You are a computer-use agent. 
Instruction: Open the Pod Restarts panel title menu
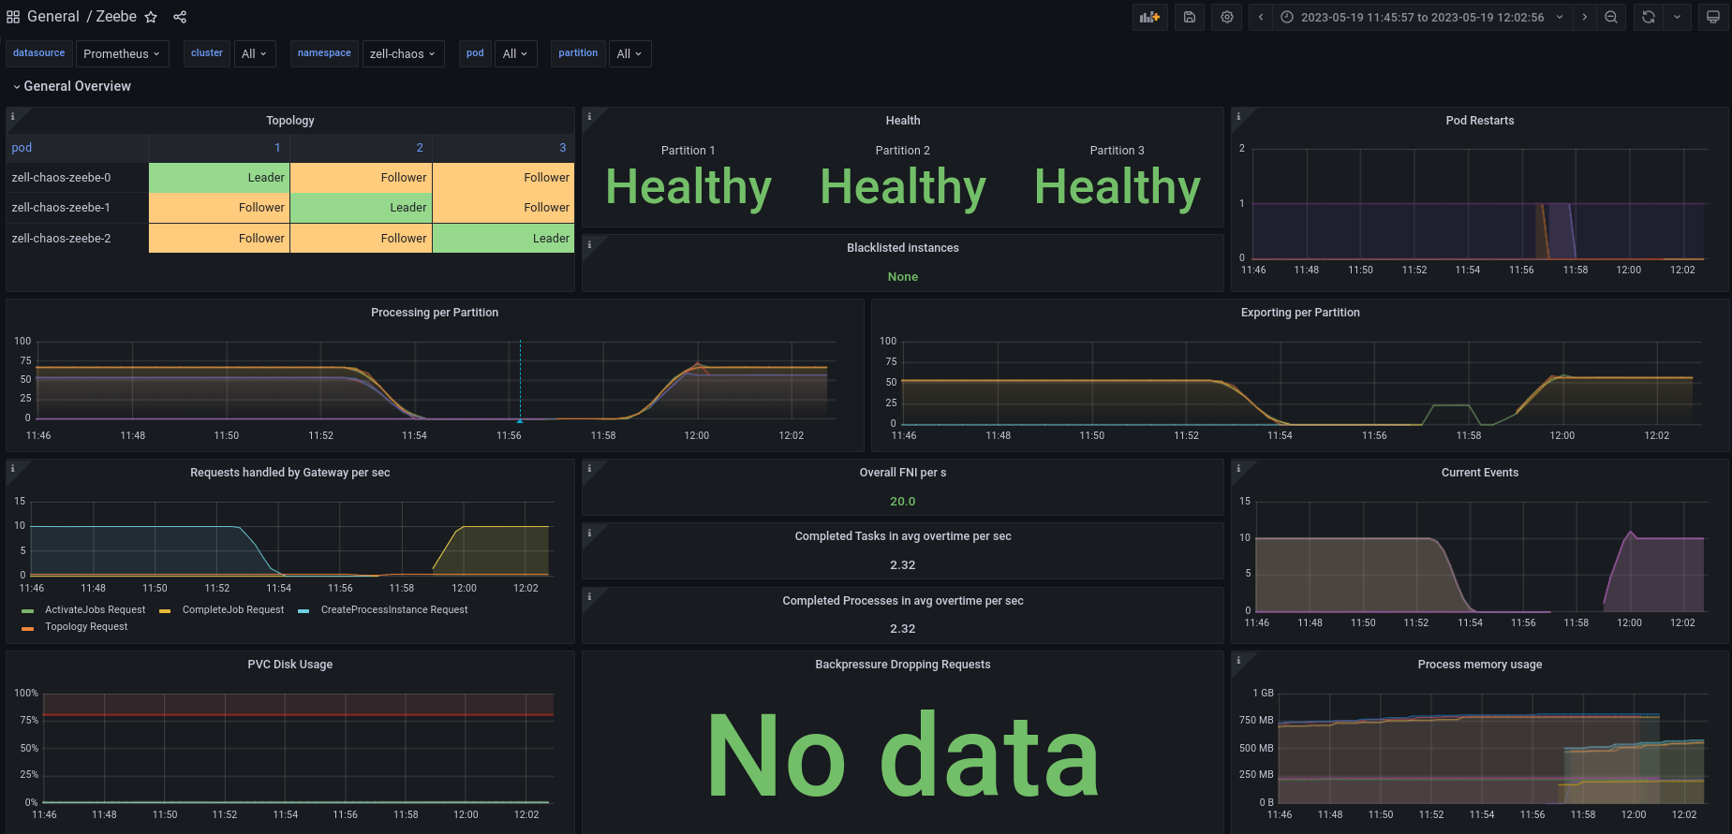(x=1480, y=121)
